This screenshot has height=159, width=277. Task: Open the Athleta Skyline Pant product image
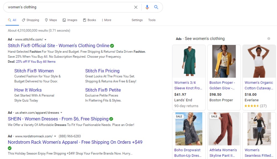(x=224, y=129)
